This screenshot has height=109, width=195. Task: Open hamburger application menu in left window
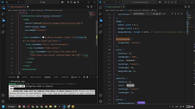7,2
